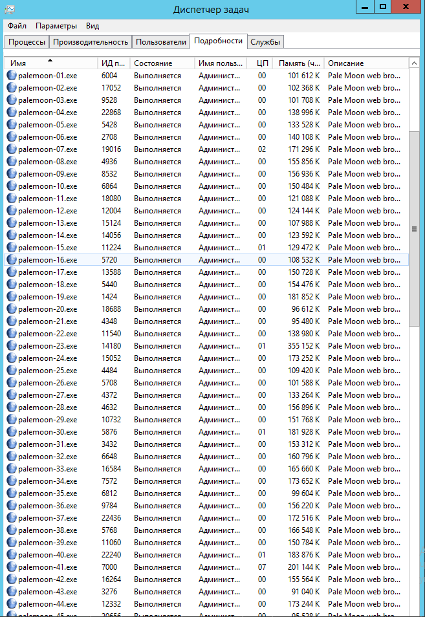Sort by the ИД процесса column header
This screenshot has width=425, height=617.
(114, 63)
